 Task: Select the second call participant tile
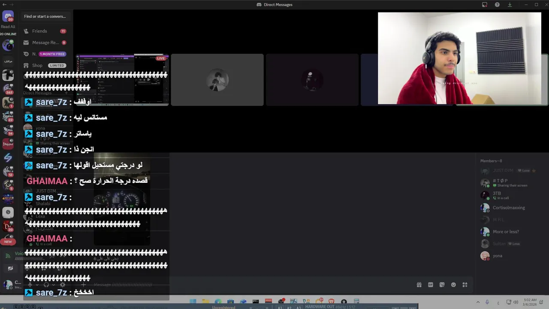coord(217,79)
